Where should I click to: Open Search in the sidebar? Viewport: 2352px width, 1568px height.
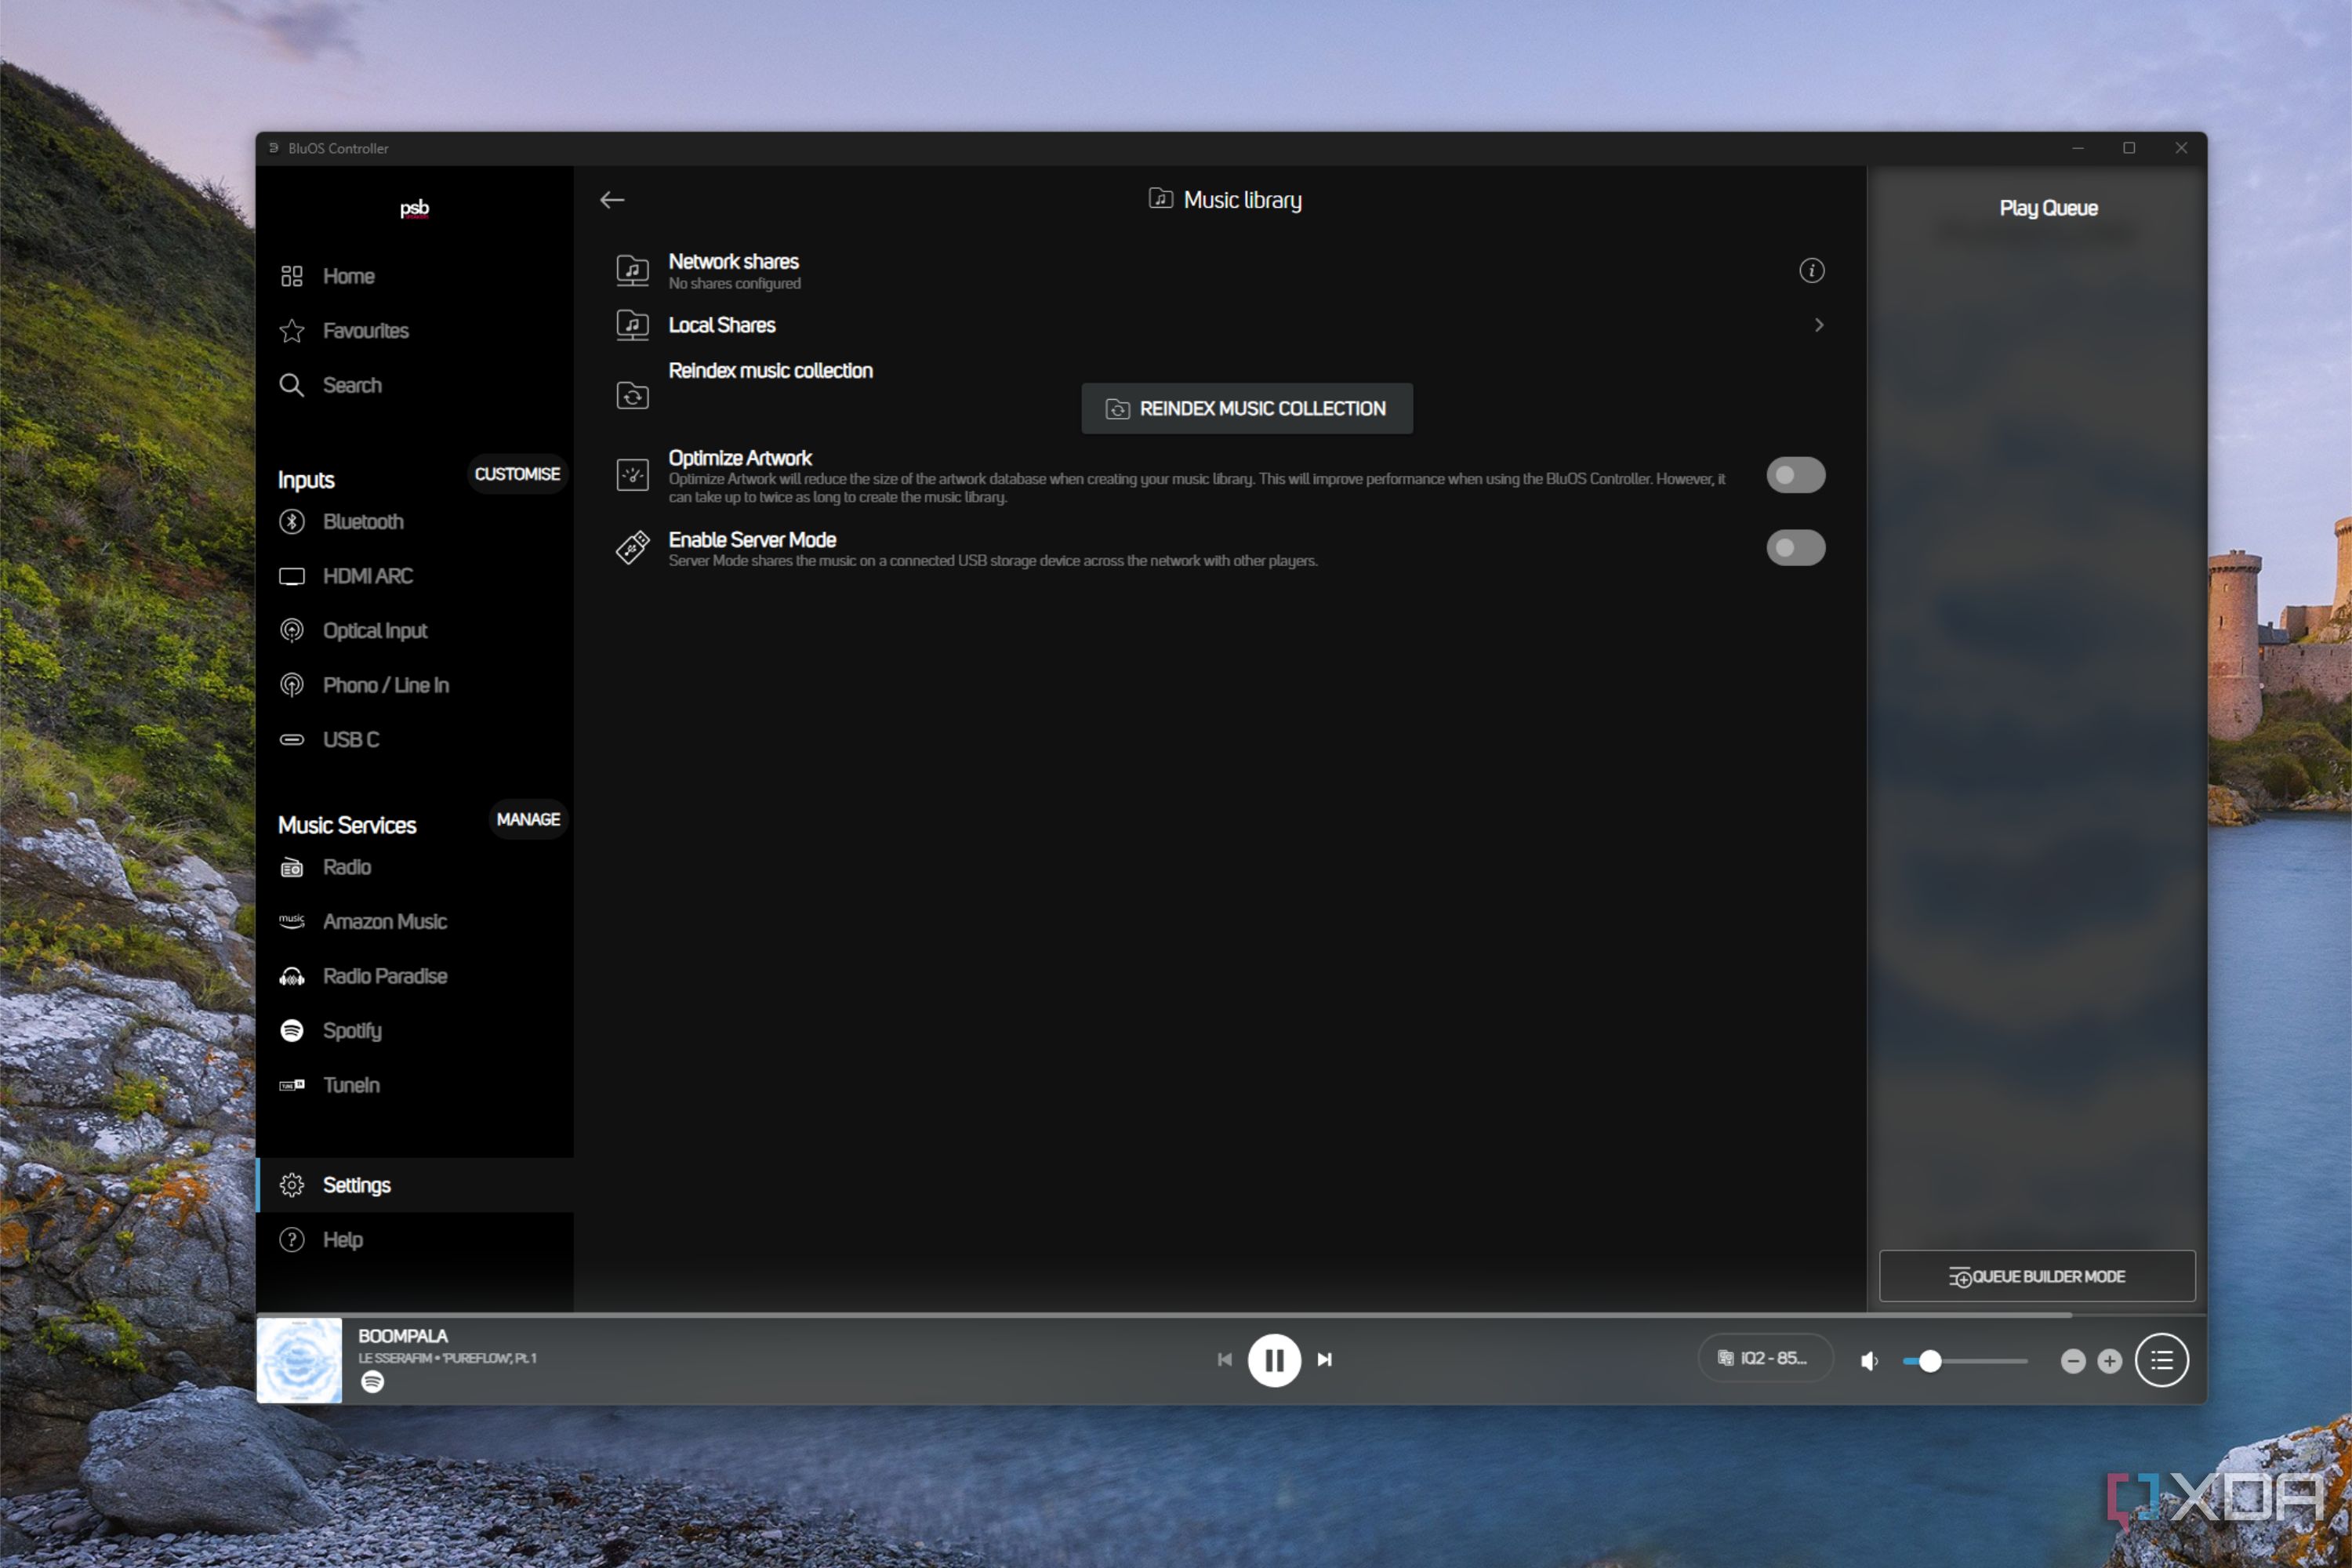tap(415, 385)
